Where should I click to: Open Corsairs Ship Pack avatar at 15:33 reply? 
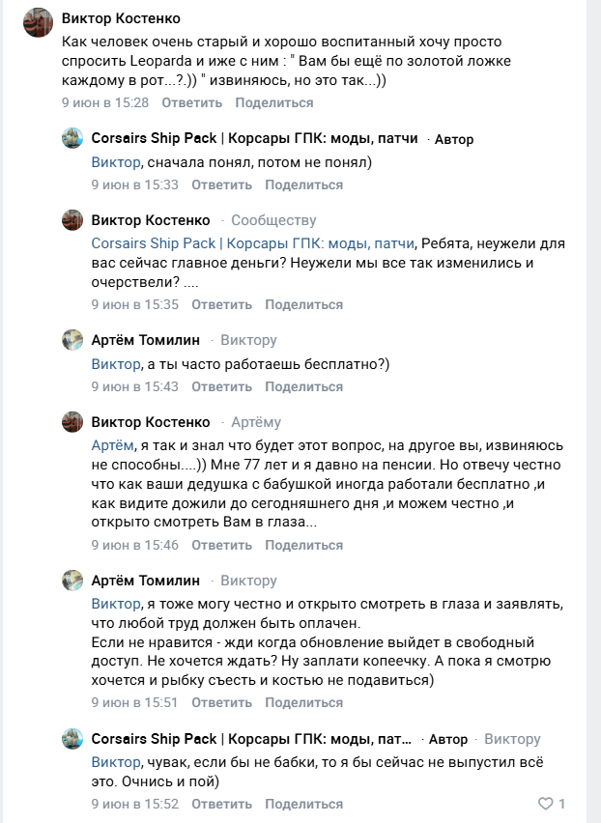click(x=72, y=138)
